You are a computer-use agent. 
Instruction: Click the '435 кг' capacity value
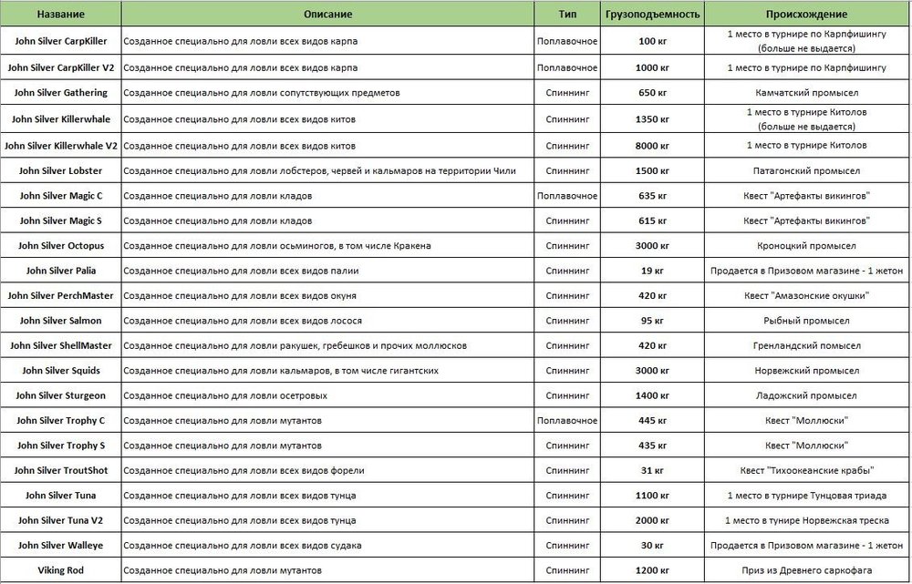tap(652, 446)
